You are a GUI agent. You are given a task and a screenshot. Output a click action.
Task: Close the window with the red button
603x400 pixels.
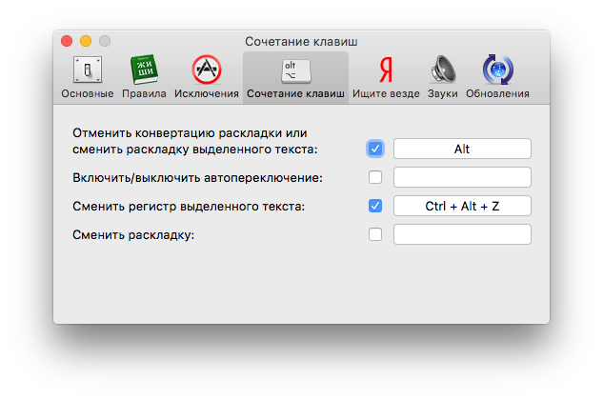67,41
